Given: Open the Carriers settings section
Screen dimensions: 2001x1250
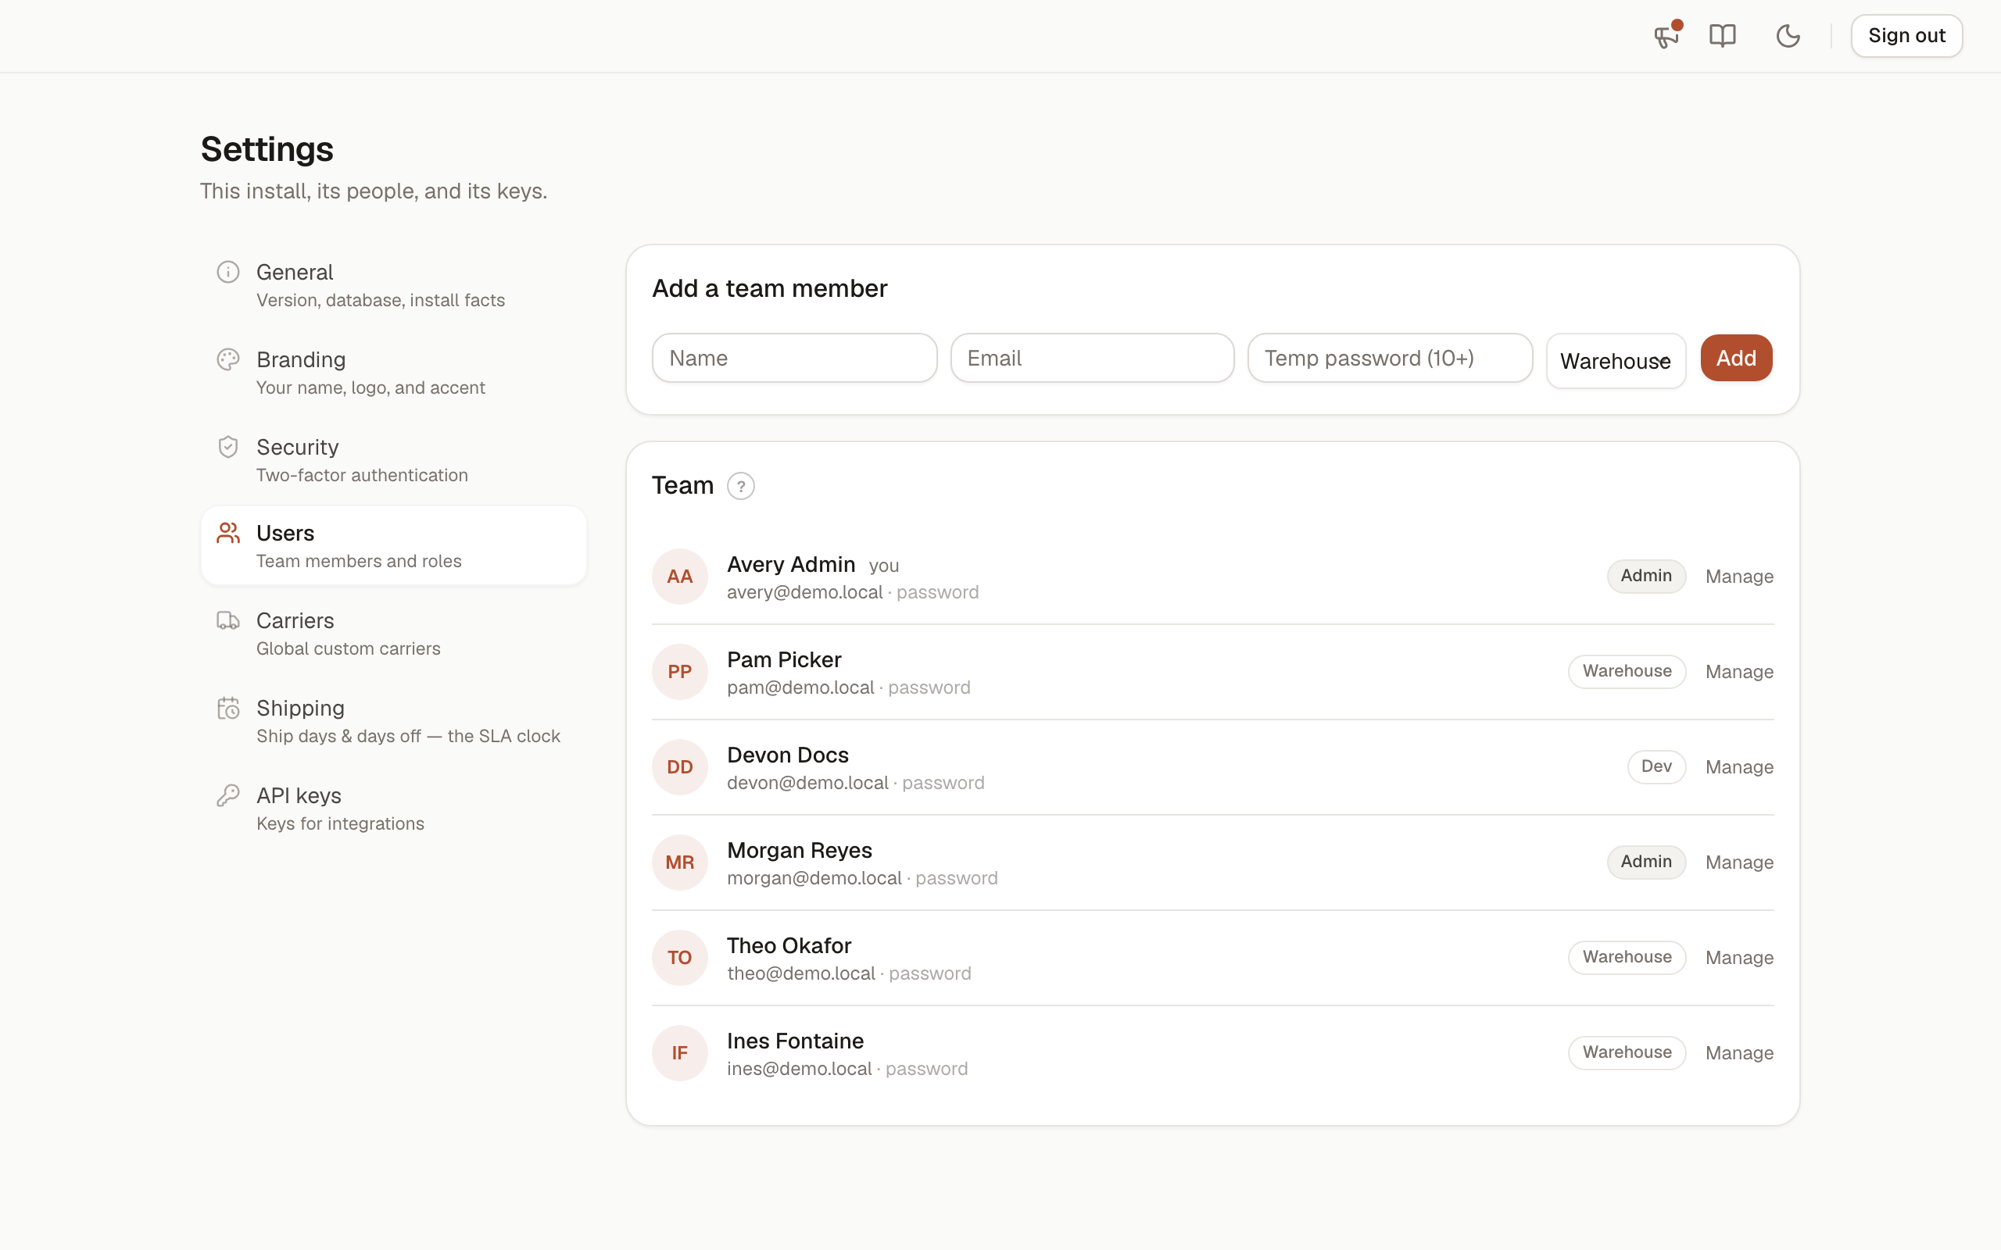Looking at the screenshot, I should click(394, 634).
